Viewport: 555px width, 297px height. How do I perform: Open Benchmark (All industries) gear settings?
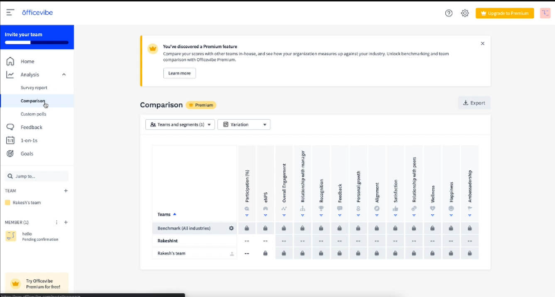coord(231,229)
